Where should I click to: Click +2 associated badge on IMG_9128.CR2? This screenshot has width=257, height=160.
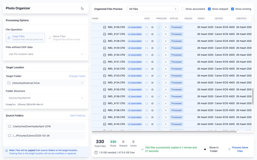pos(135,41)
